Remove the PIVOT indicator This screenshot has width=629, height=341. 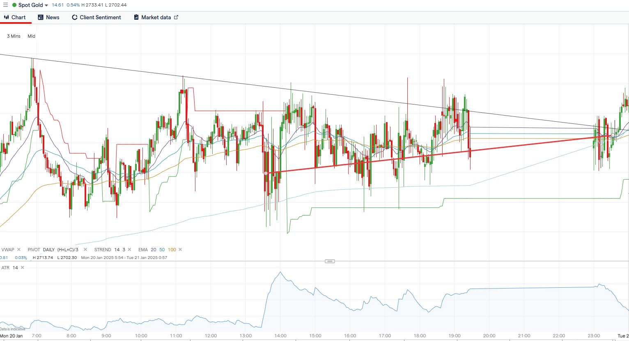85,250
